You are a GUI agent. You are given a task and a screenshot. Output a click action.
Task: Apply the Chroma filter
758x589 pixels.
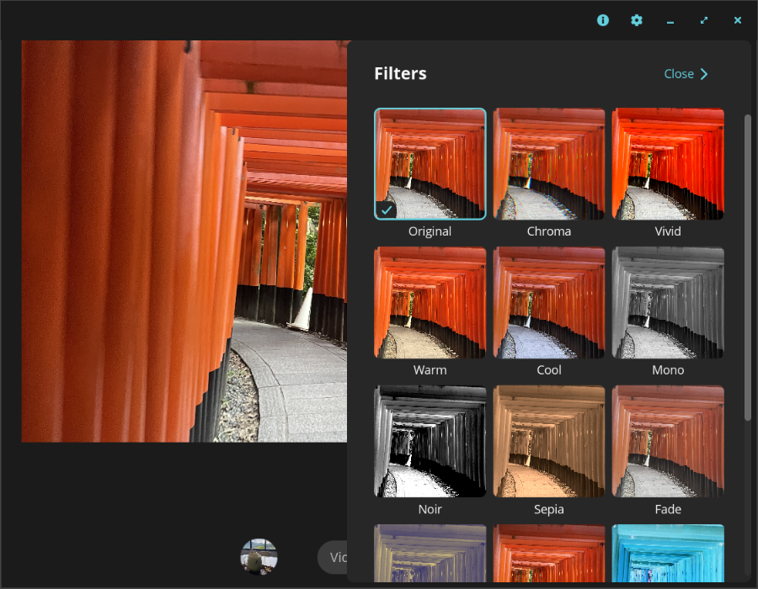[x=548, y=164]
